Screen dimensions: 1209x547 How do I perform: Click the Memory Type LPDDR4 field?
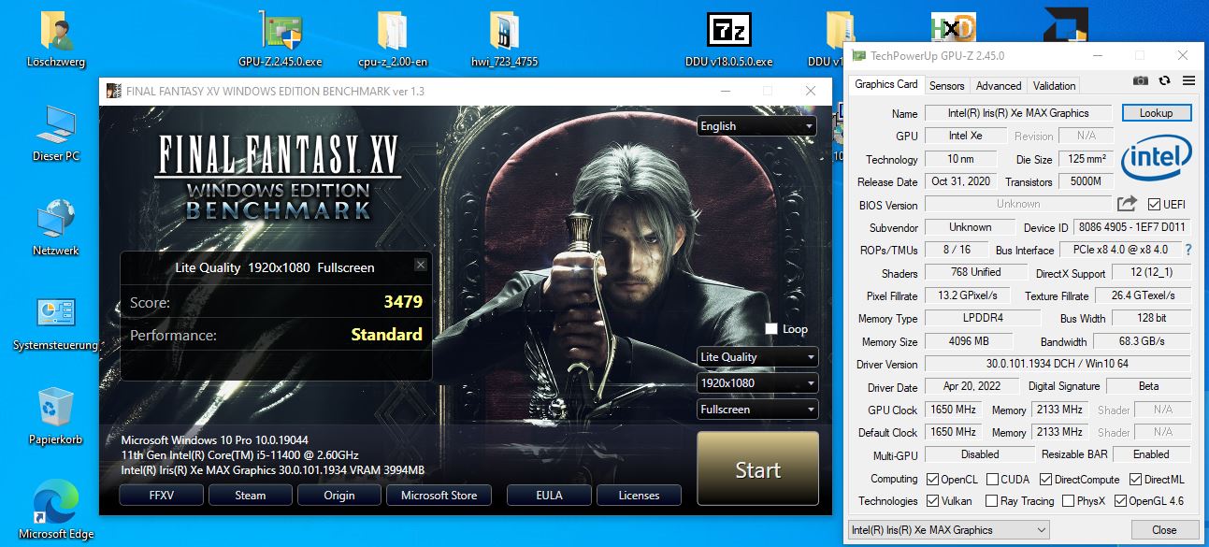[x=981, y=318]
